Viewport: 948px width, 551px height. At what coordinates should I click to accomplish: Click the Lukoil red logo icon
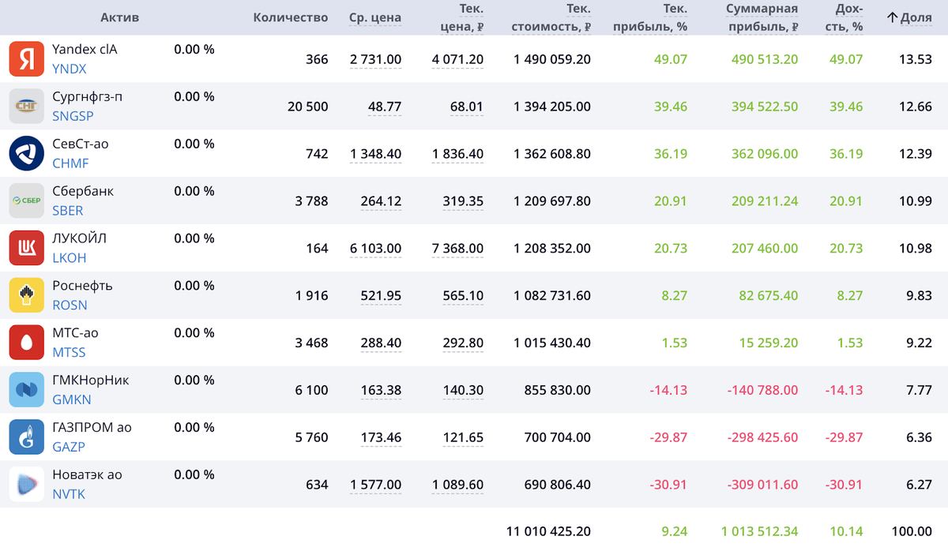27,249
